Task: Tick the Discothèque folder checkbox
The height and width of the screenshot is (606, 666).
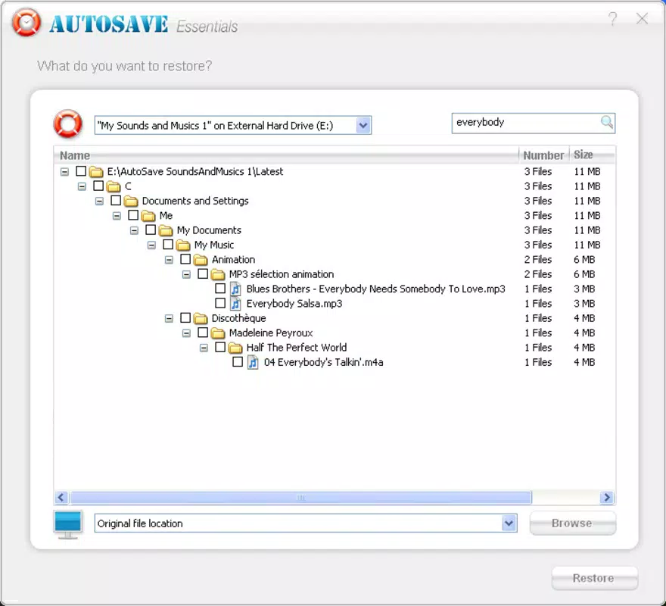Action: click(x=185, y=317)
